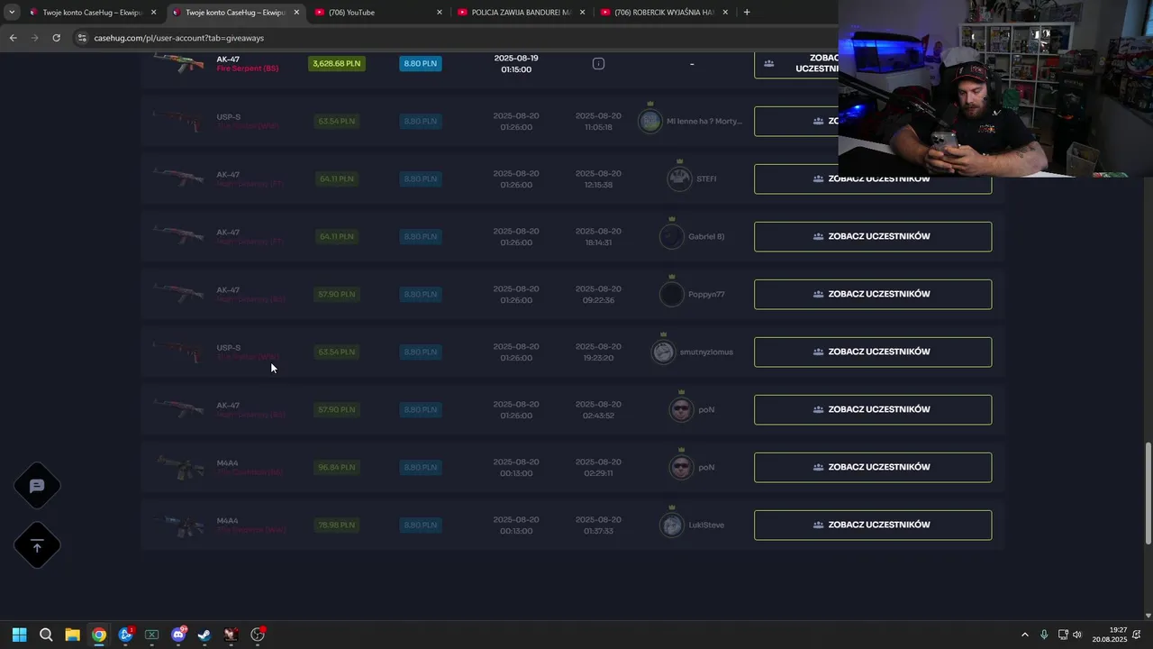Click the green X taskbar icon
This screenshot has height=649, width=1153.
[x=151, y=635]
